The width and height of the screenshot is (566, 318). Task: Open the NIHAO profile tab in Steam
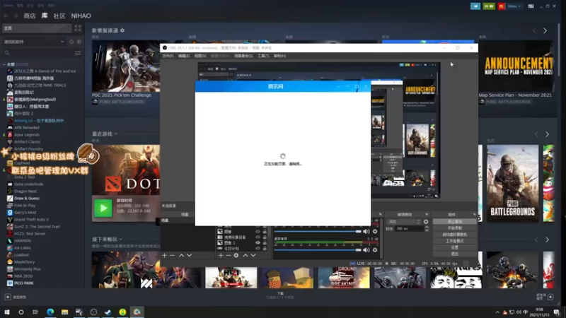[x=81, y=16]
